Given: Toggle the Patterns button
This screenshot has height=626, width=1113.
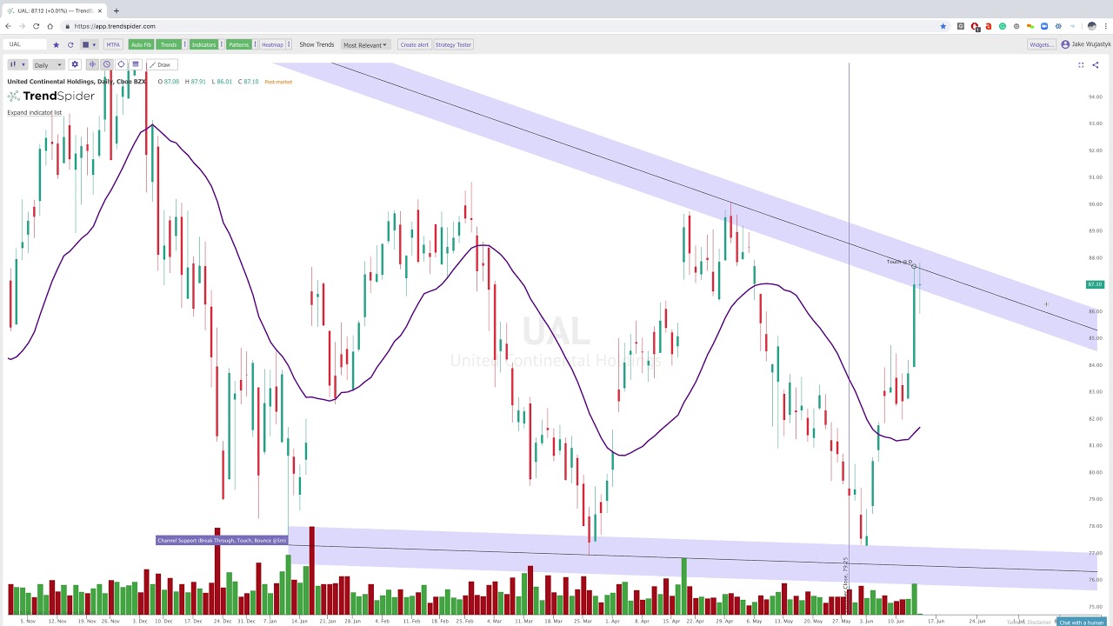Looking at the screenshot, I should click(x=238, y=44).
